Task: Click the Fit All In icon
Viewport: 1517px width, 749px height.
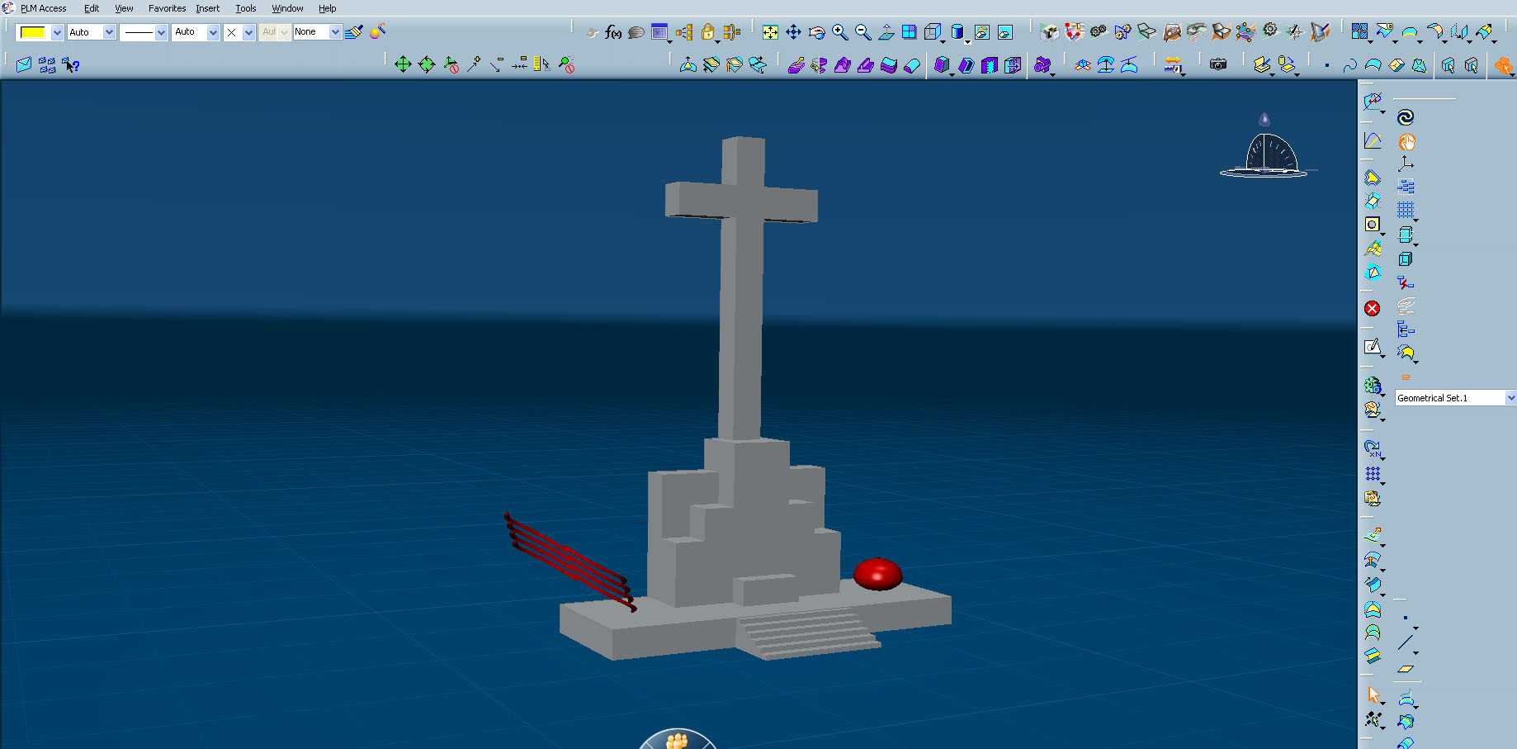Action: click(x=770, y=32)
